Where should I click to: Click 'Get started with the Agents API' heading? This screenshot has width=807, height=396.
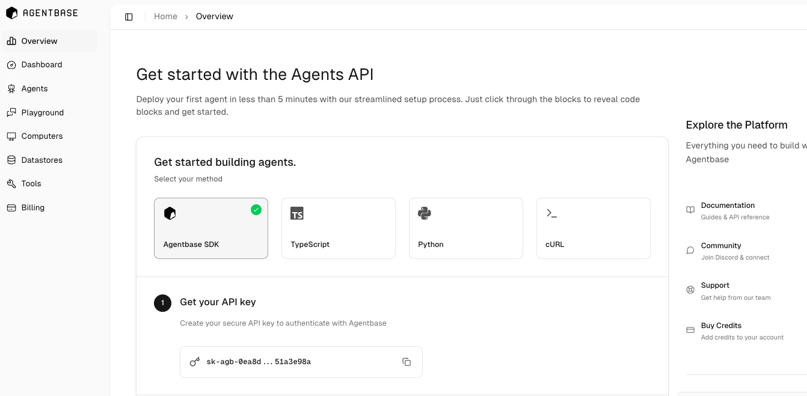(x=255, y=75)
